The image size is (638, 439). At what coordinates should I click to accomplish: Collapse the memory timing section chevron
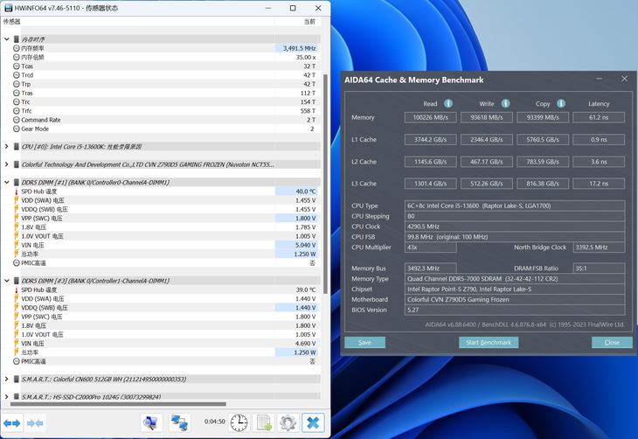click(x=7, y=39)
